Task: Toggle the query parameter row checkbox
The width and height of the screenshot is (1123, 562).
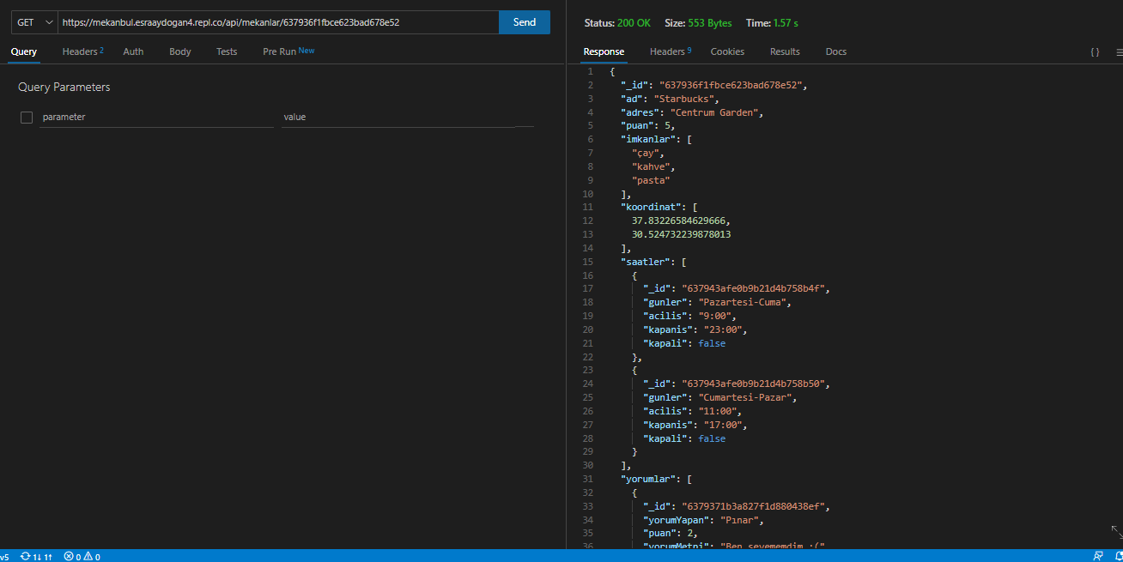Action: pos(26,117)
